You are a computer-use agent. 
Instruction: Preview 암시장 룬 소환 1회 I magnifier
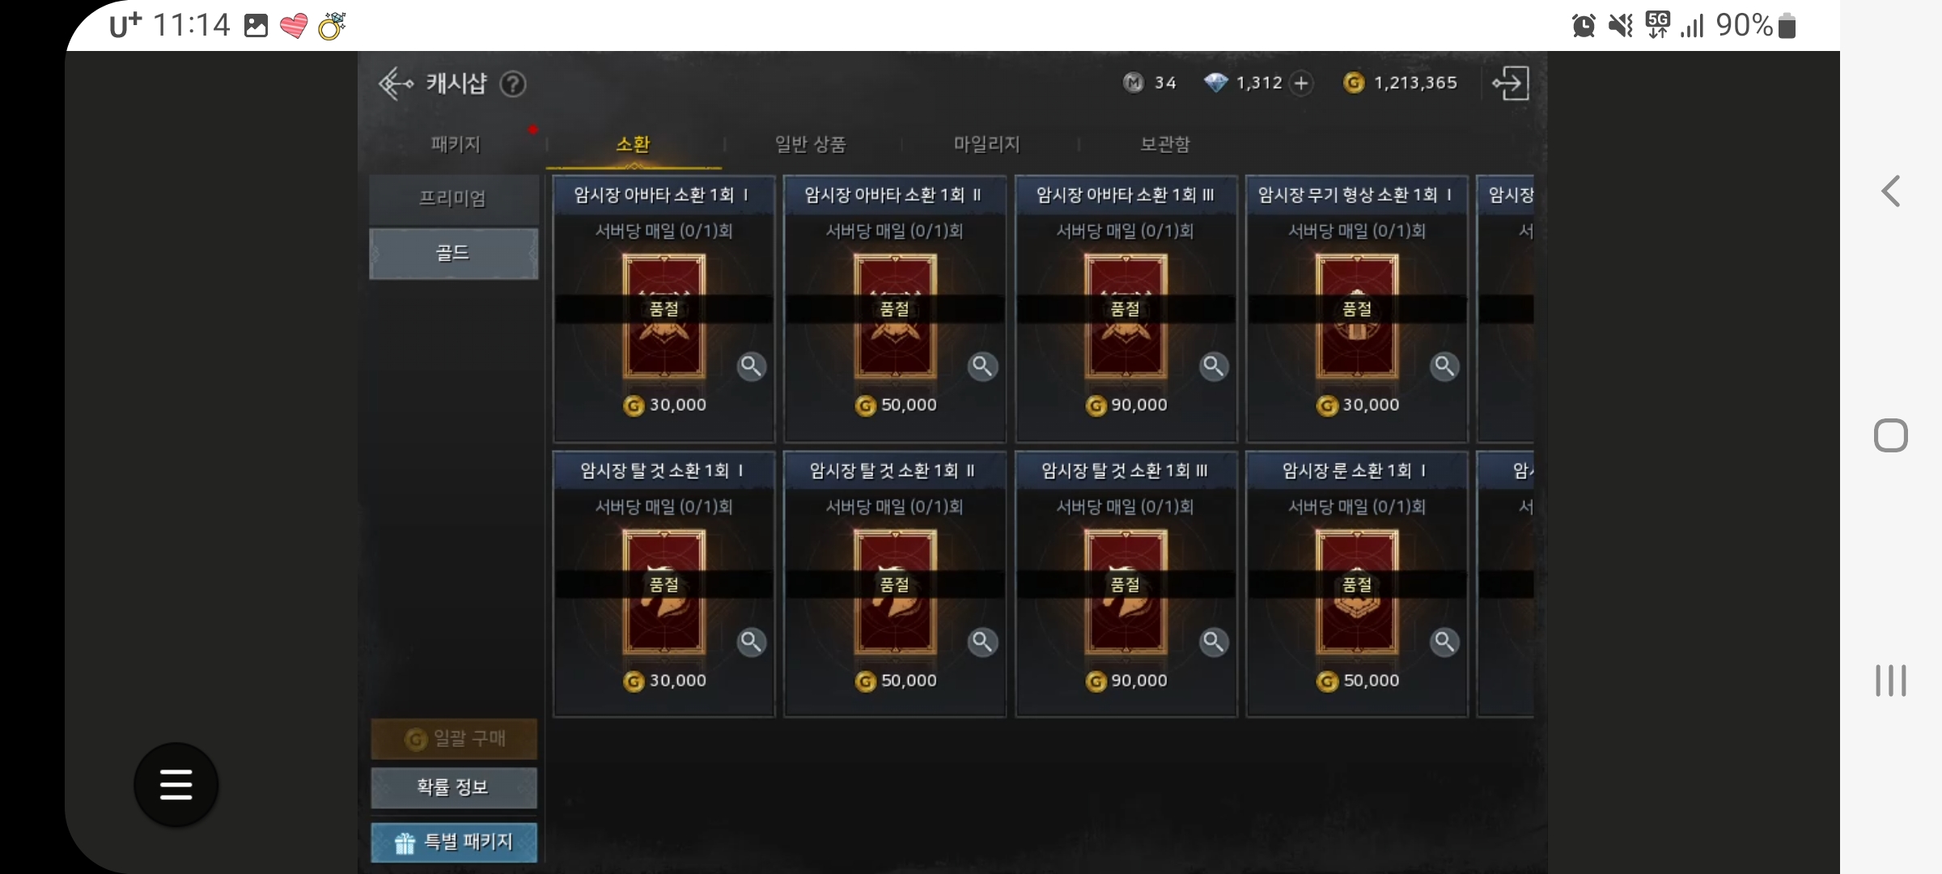[x=1444, y=643]
